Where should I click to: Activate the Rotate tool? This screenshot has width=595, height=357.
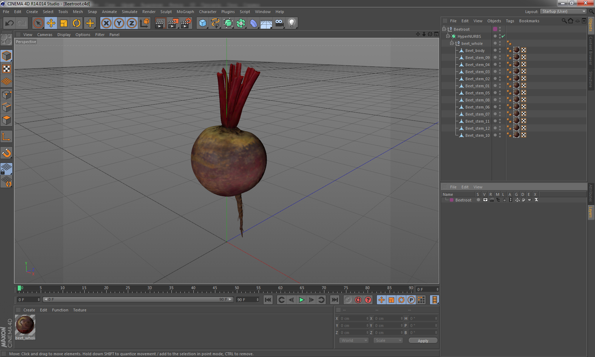pos(76,23)
